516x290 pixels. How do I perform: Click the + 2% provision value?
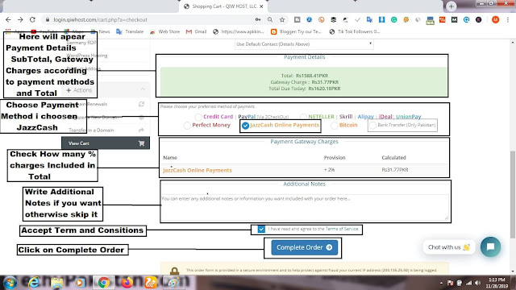point(330,170)
